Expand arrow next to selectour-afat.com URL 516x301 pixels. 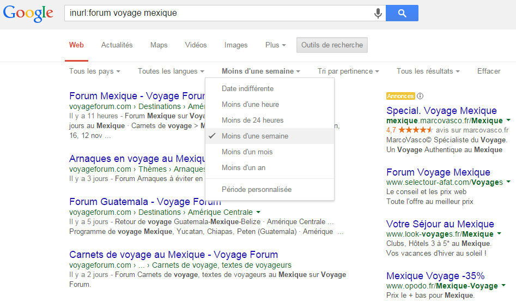click(x=508, y=182)
